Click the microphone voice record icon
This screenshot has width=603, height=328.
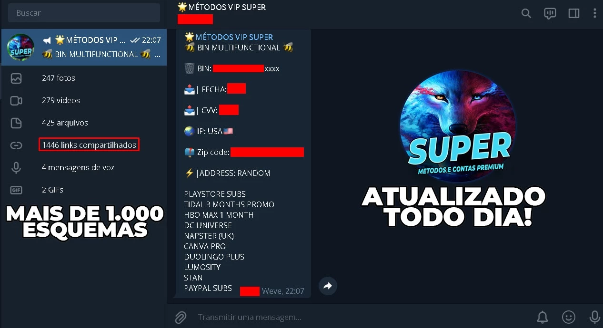click(594, 317)
